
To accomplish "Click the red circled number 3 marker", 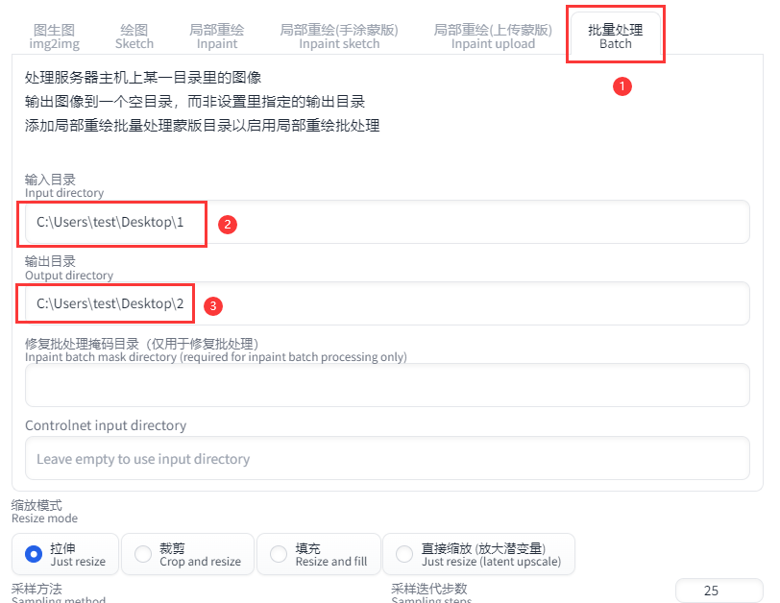I will [x=213, y=305].
